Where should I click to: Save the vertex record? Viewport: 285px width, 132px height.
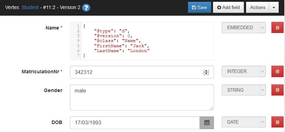(x=199, y=7)
